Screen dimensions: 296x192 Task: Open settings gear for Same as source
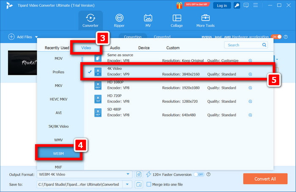pyautogui.click(x=250, y=60)
